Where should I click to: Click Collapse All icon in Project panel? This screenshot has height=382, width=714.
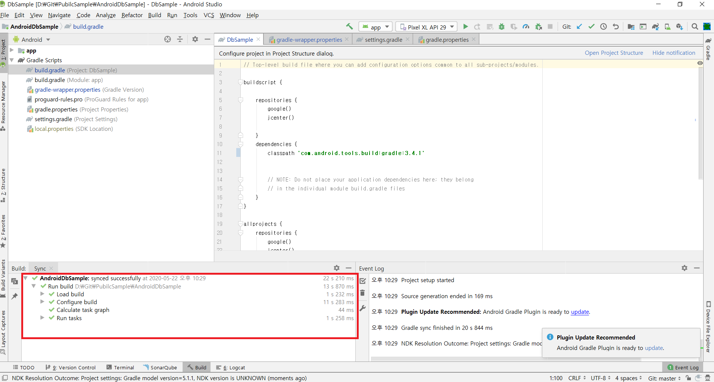click(180, 39)
